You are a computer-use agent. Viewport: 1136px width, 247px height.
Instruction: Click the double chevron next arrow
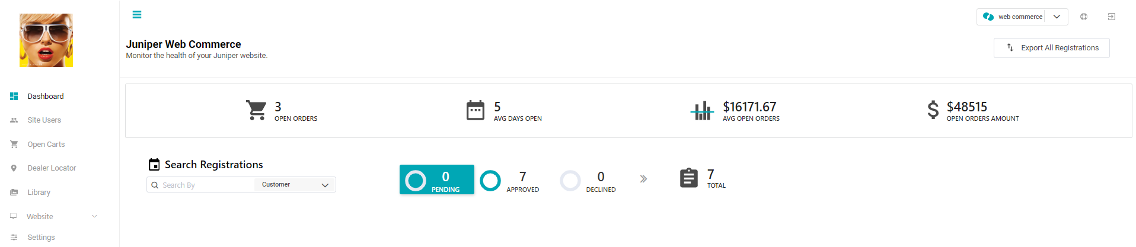pyautogui.click(x=643, y=179)
